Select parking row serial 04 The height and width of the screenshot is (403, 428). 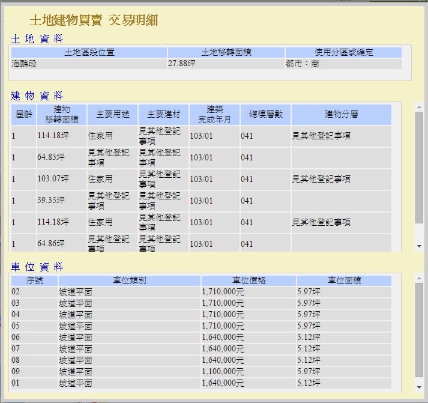click(202, 315)
